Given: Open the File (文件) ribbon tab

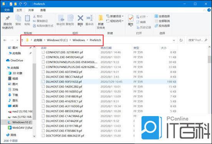Looking at the screenshot, I should pyautogui.click(x=7, y=10).
